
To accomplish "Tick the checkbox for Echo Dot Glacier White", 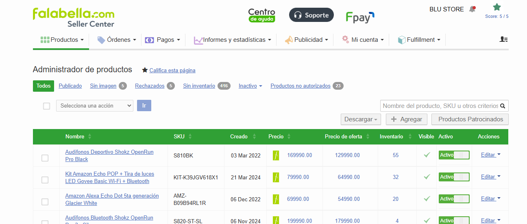I will tap(45, 202).
